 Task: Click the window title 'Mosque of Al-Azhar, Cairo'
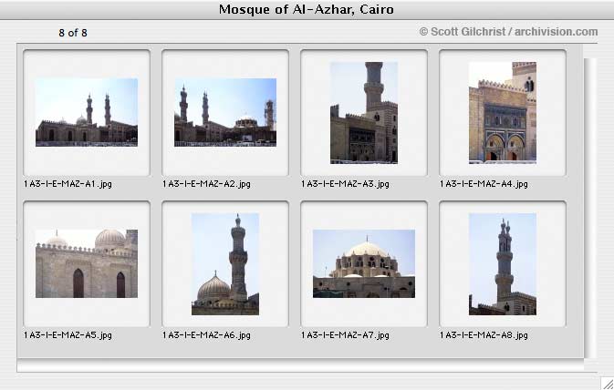(307, 9)
